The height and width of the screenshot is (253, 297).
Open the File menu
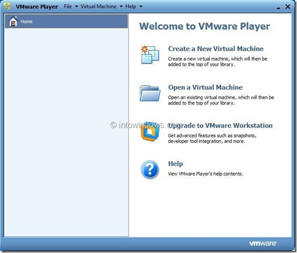68,6
